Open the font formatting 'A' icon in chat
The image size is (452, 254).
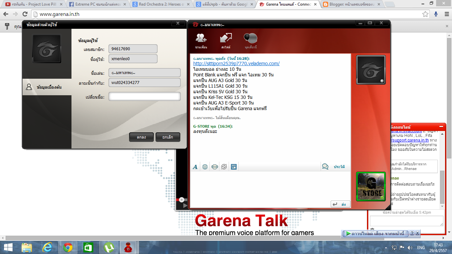point(195,167)
